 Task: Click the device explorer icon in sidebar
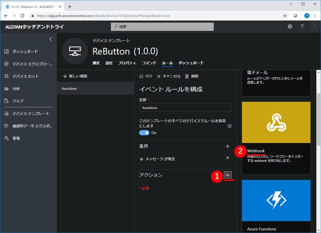tap(6, 64)
